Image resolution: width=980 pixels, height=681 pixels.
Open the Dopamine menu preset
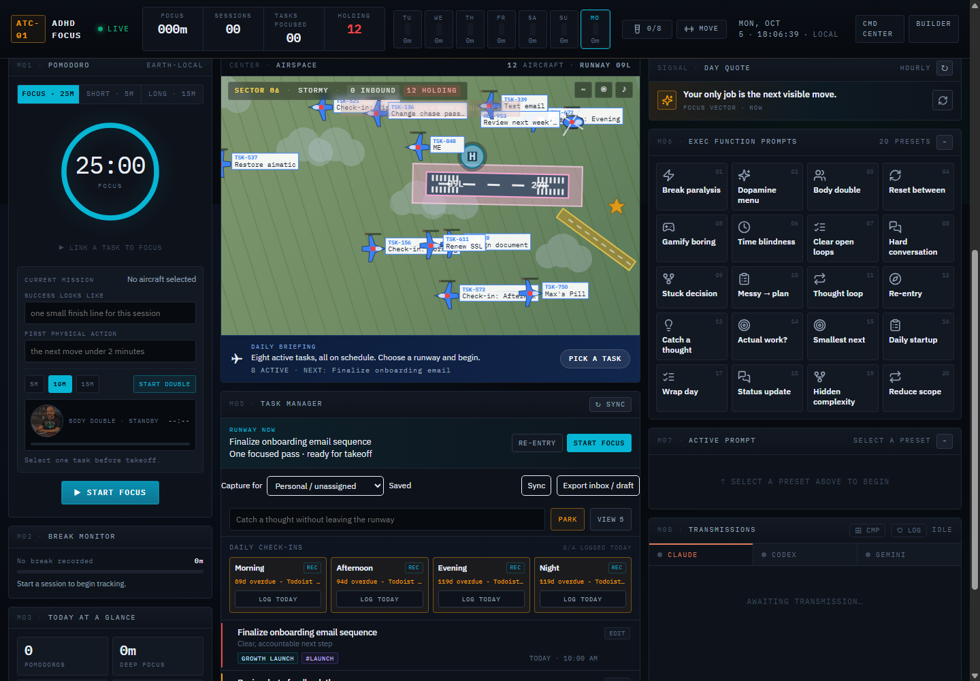pyautogui.click(x=767, y=187)
